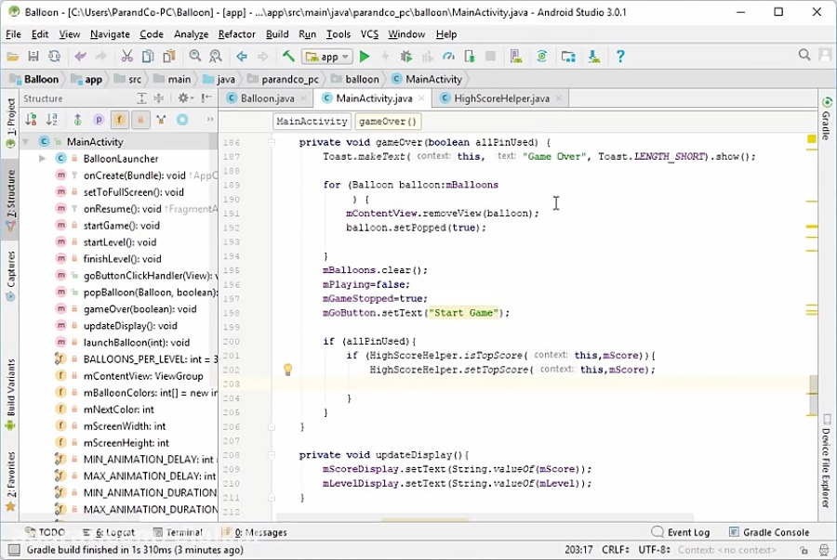Toggle alphabetical sorting in the Structure panel
Screen dimensions: 837x560
pos(50,119)
